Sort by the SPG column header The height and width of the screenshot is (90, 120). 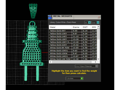point(94,27)
